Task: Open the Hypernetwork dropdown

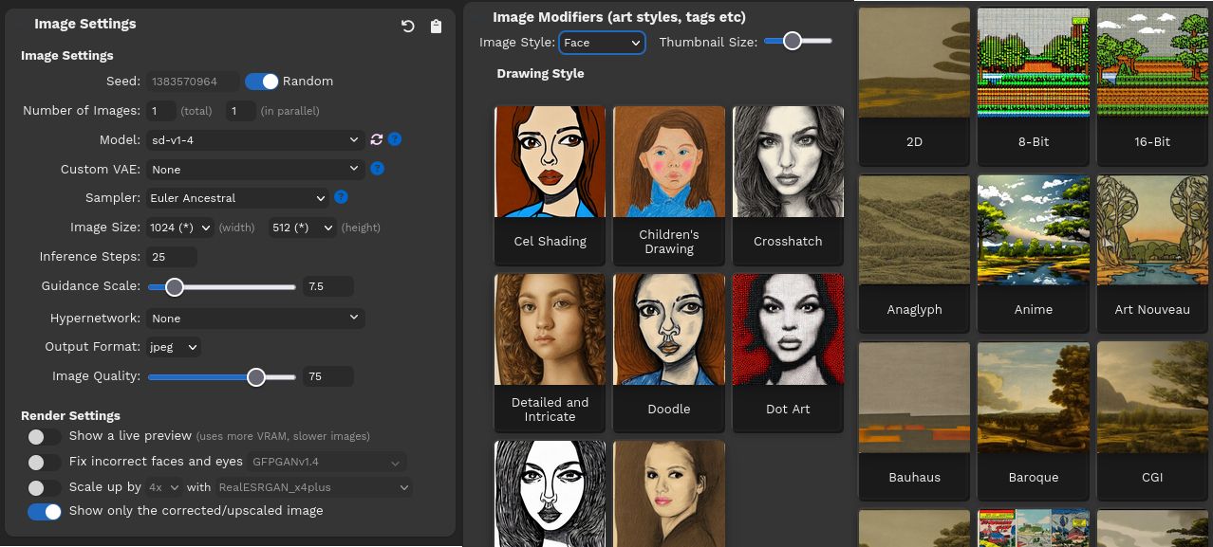Action: pyautogui.click(x=255, y=318)
